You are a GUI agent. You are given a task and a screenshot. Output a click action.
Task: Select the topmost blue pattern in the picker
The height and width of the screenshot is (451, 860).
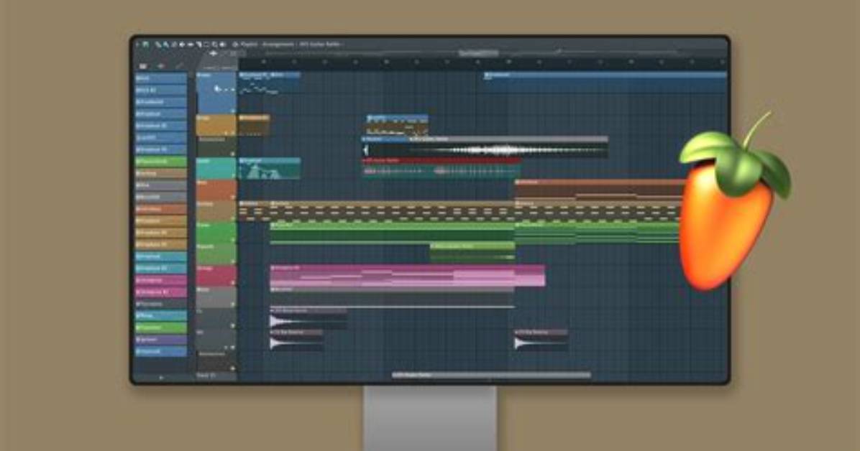[x=161, y=78]
